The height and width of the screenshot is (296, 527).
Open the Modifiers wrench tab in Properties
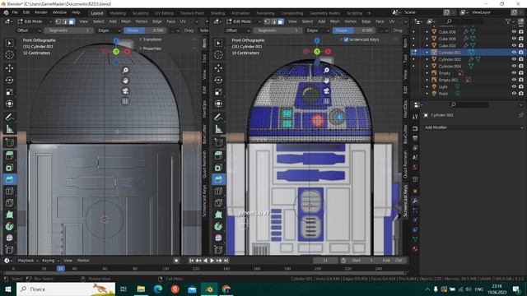[x=415, y=201]
